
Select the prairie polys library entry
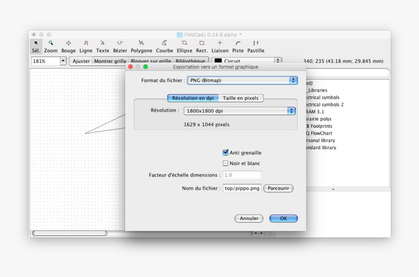coord(319,119)
